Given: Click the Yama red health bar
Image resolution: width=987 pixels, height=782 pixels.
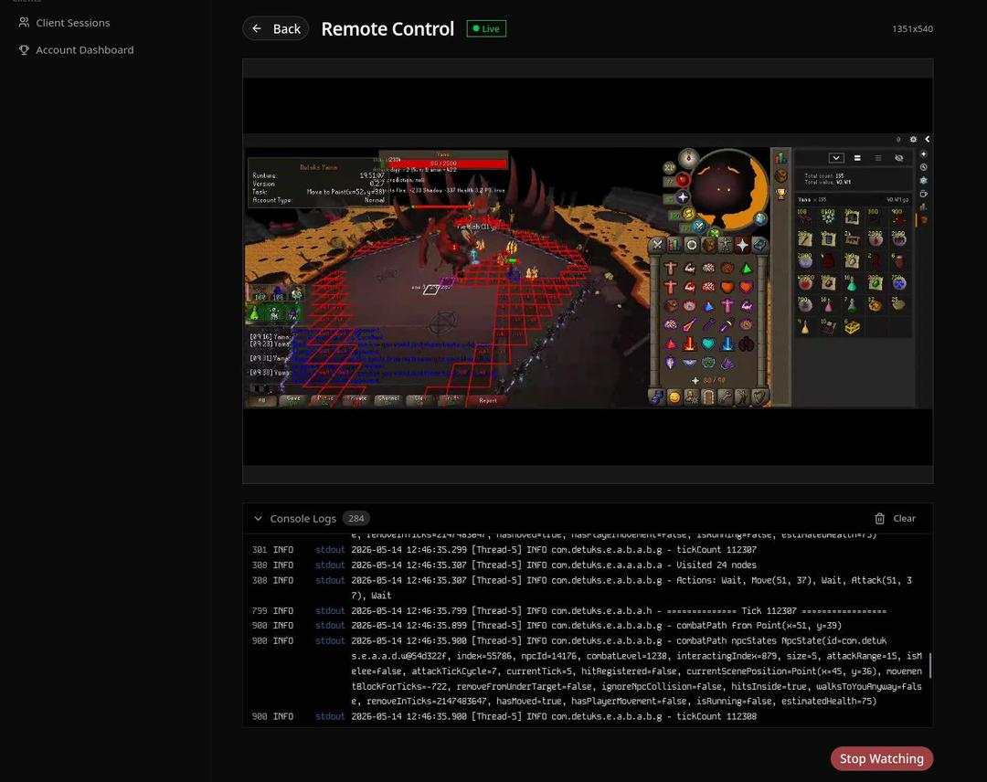Looking at the screenshot, I should [443, 164].
